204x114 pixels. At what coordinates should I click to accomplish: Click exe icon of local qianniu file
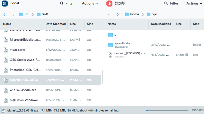point(6,80)
